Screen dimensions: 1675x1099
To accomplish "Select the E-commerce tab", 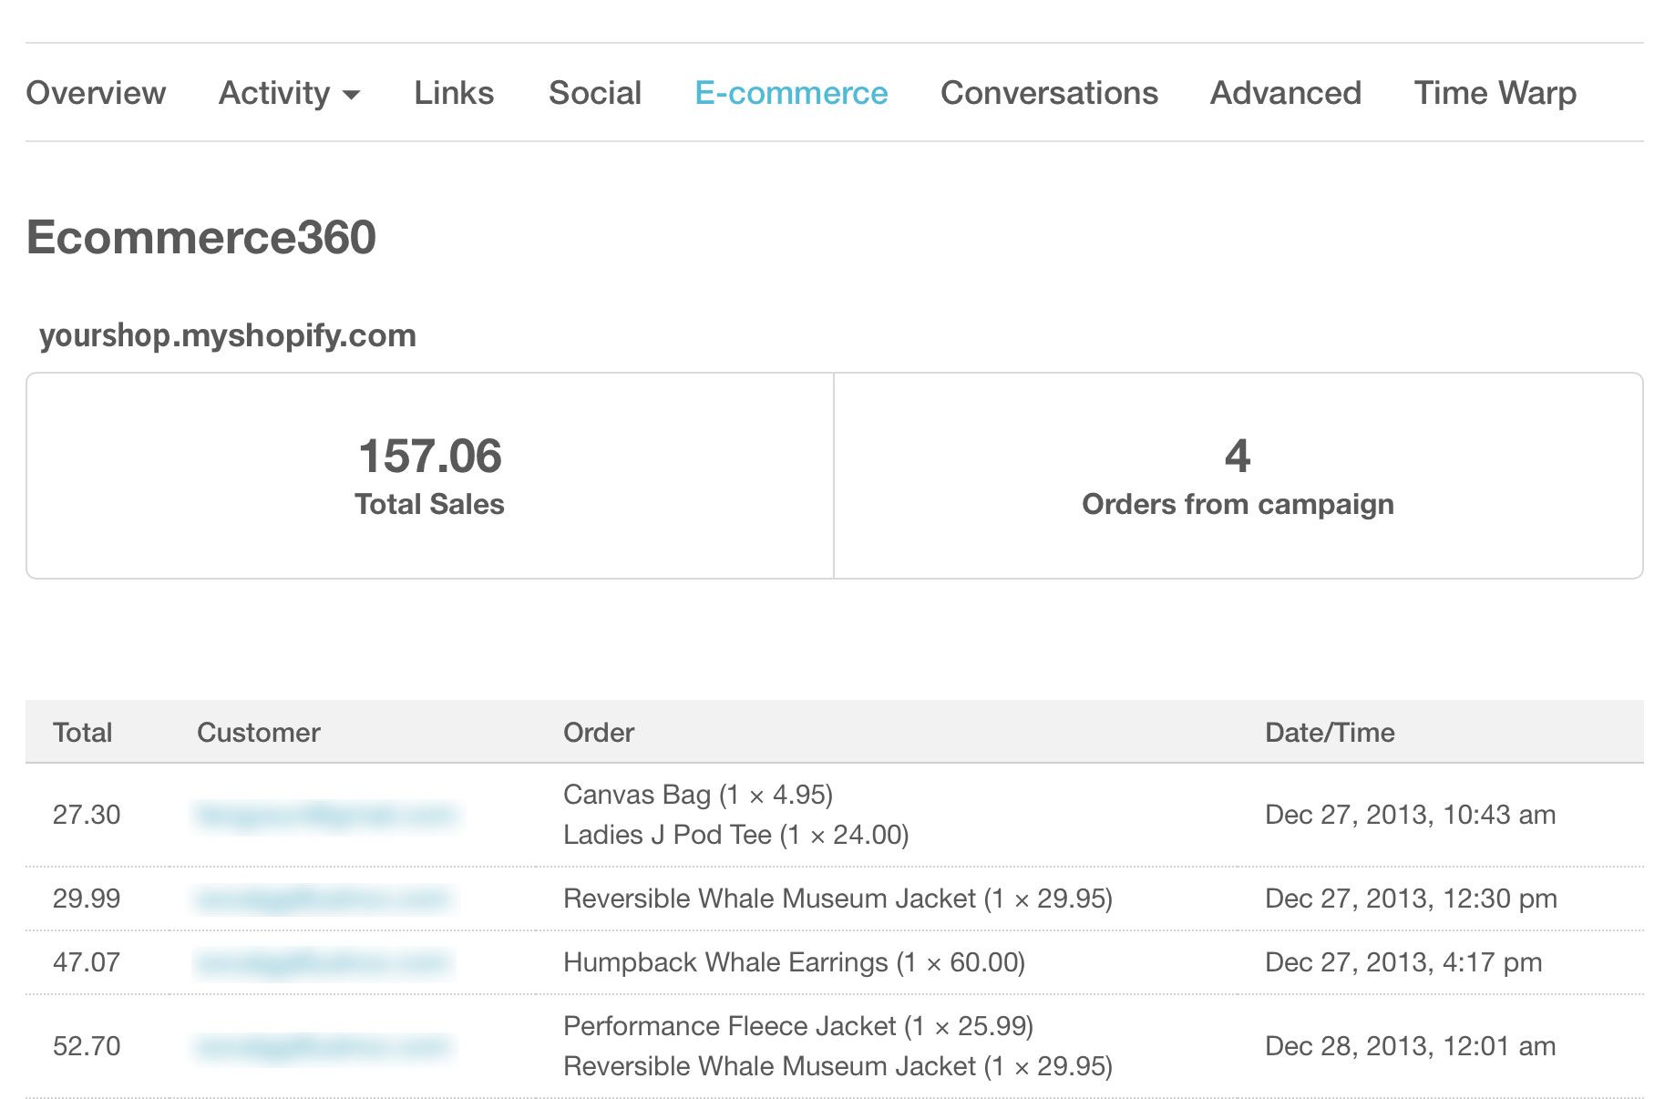I will 790,93.
